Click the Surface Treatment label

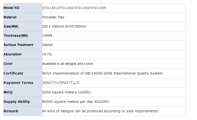pyautogui.click(x=18, y=45)
